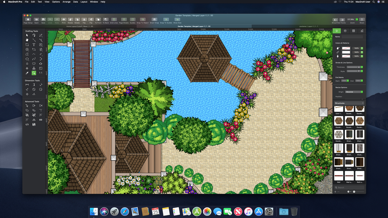This screenshot has width=388, height=218.
Task: Open the grid table panel tab icon
Action: pos(353,31)
